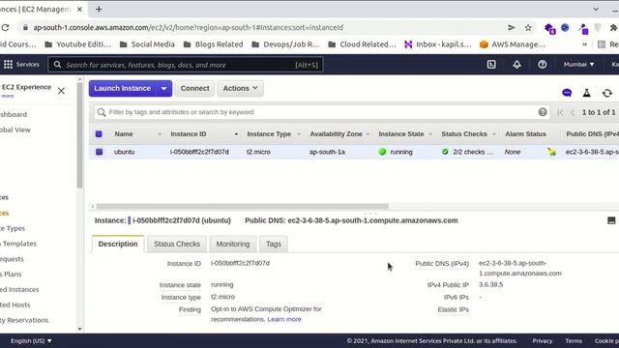Screen dimensions: 619x348
Task: Go to first page of results
Action: point(560,112)
